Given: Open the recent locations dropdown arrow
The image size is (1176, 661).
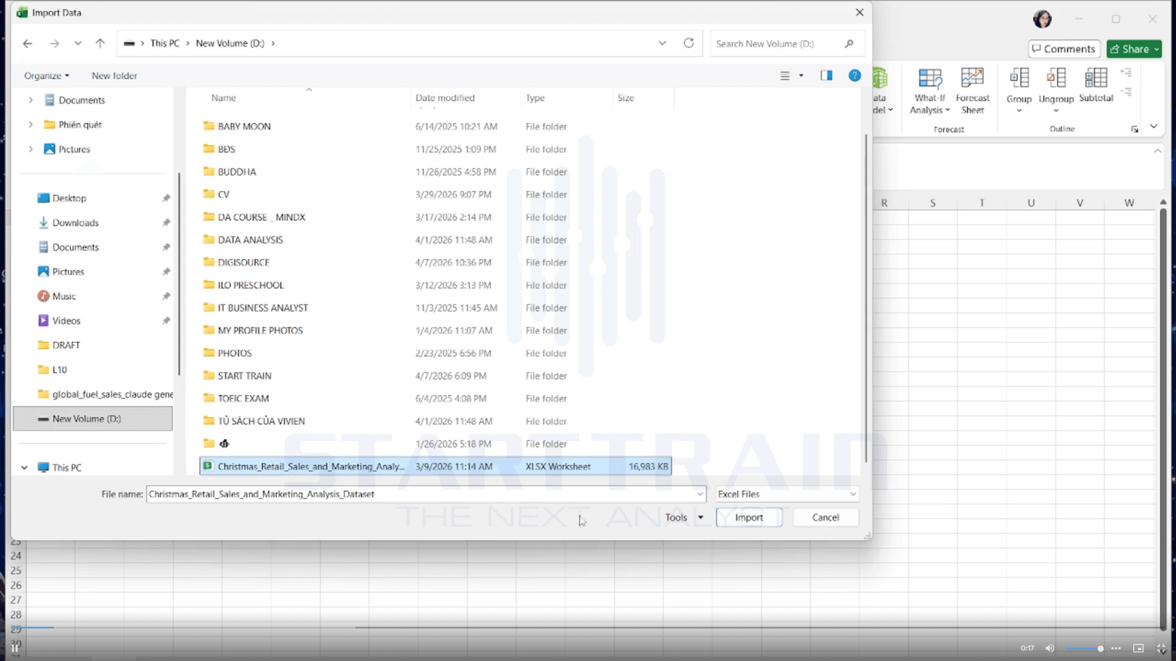Looking at the screenshot, I should (78, 43).
